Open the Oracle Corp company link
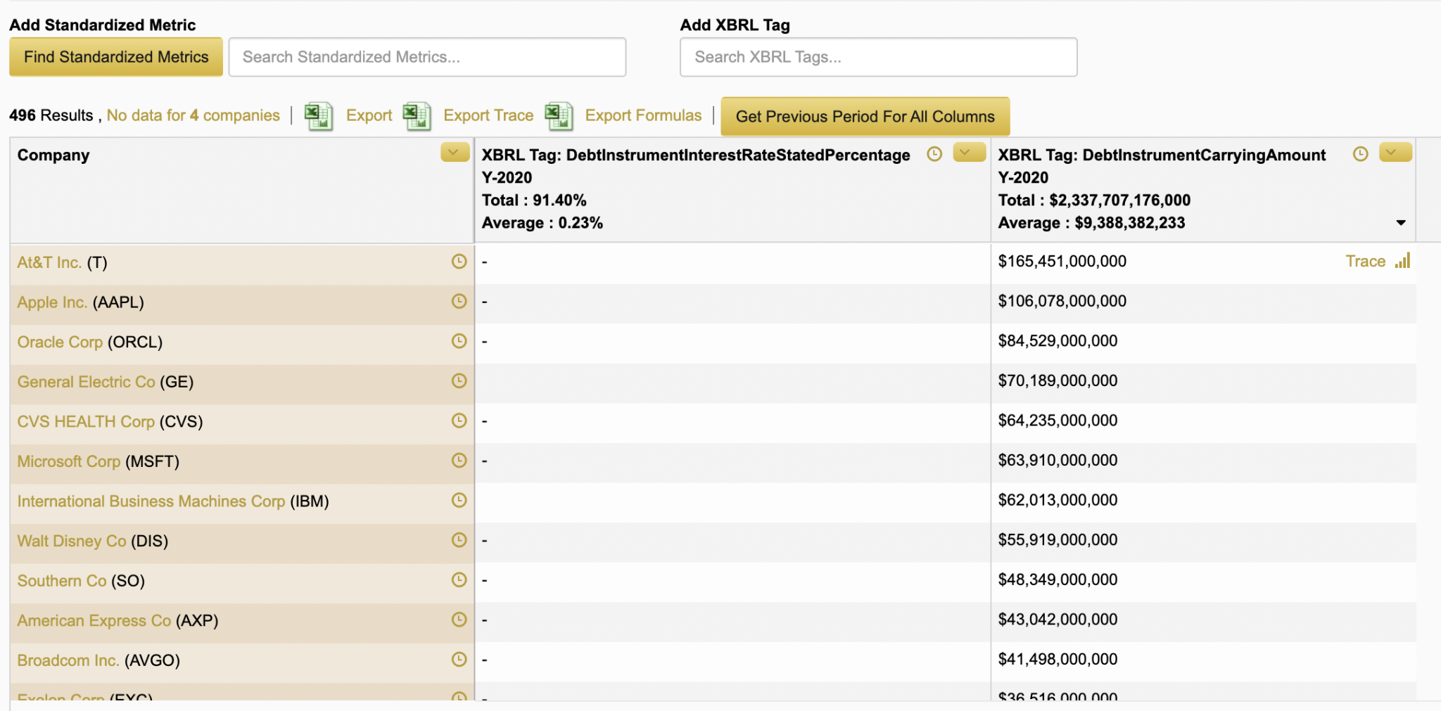 click(x=60, y=342)
